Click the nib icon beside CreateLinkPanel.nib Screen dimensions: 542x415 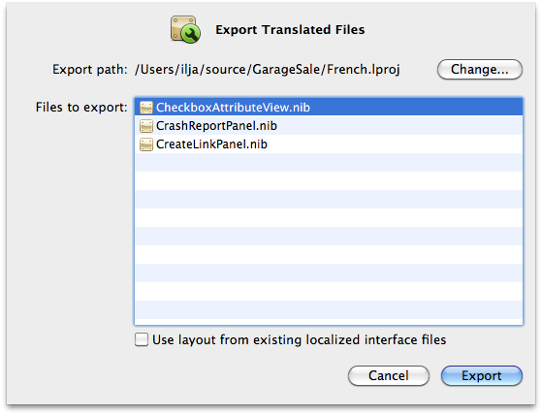click(146, 144)
